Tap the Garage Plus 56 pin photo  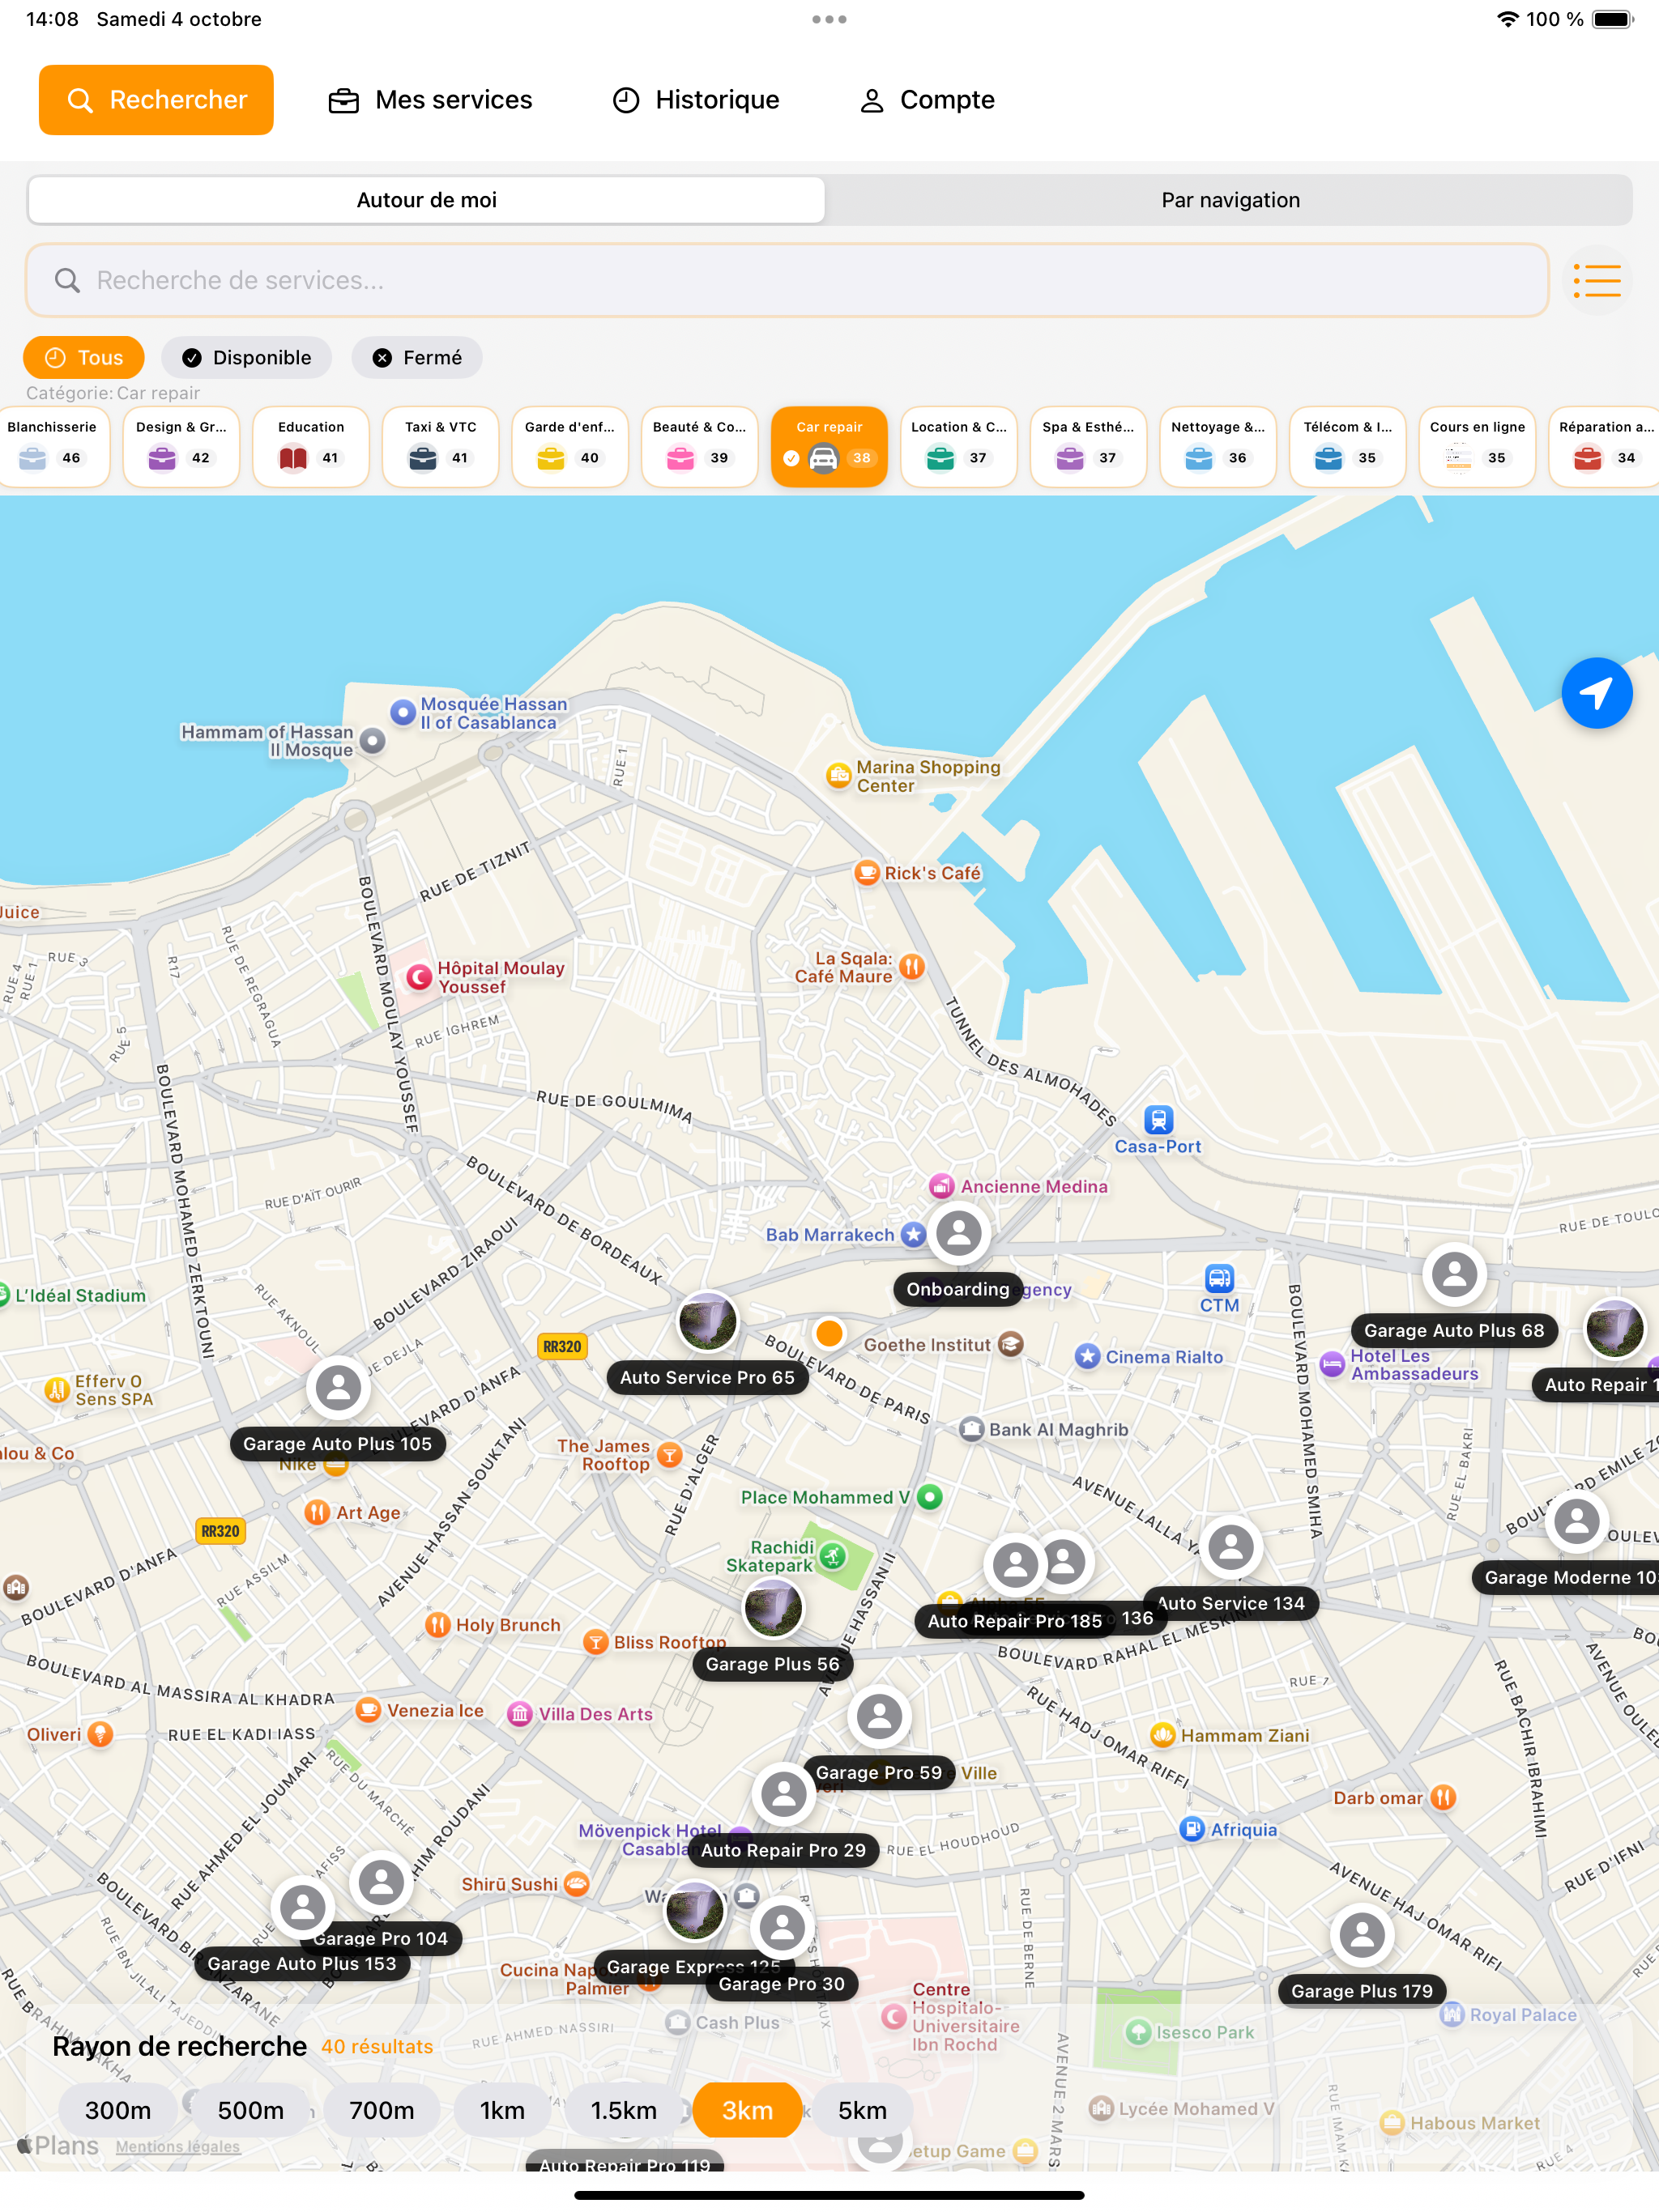773,1608
